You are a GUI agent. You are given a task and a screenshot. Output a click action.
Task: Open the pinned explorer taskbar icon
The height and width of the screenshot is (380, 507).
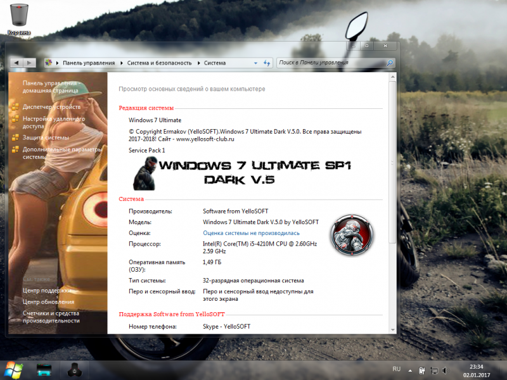click(44, 370)
